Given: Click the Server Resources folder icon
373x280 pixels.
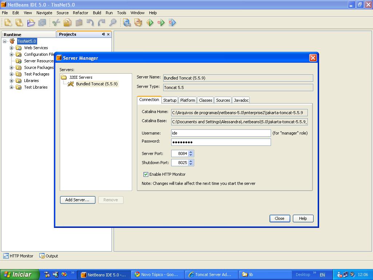Looking at the screenshot, I should click(x=19, y=61).
